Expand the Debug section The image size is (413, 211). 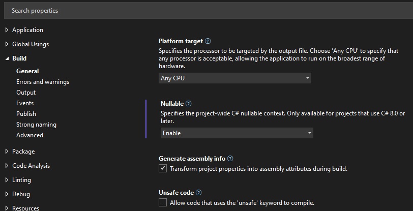[7, 194]
